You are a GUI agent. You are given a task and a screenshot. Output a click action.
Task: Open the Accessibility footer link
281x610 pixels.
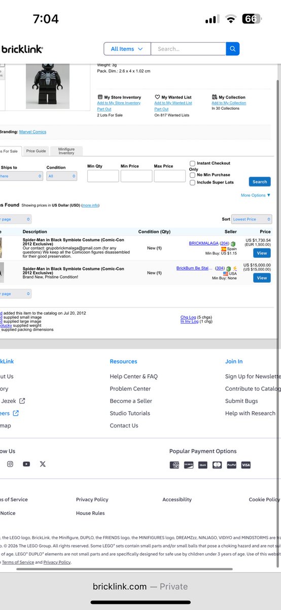[177, 500]
